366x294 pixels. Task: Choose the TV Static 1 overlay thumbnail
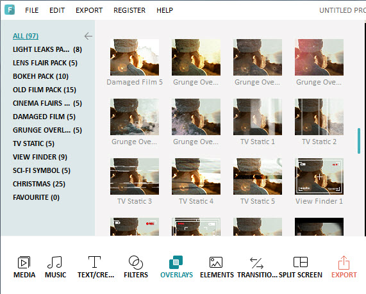258,117
